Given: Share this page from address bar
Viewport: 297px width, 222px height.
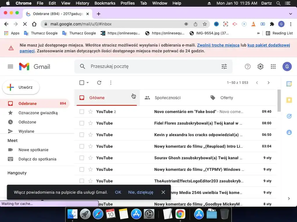Looking at the screenshot, I should click(x=195, y=24).
